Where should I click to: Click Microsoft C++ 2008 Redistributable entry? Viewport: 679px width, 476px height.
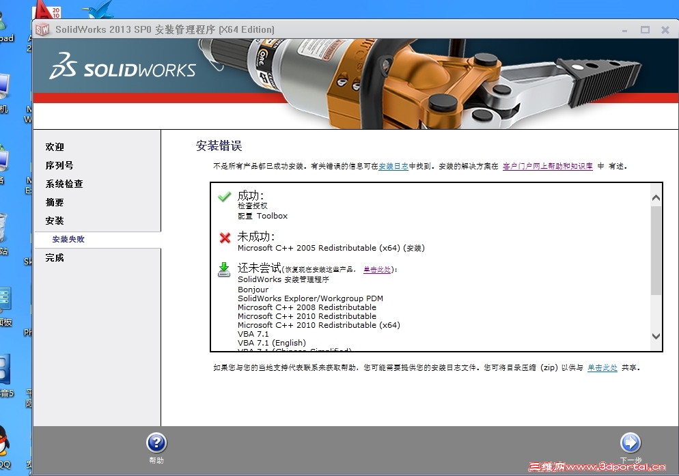(307, 307)
